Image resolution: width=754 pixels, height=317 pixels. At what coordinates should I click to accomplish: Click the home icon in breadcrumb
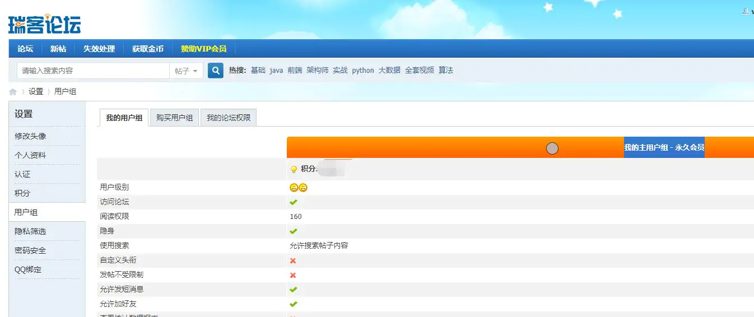13,92
